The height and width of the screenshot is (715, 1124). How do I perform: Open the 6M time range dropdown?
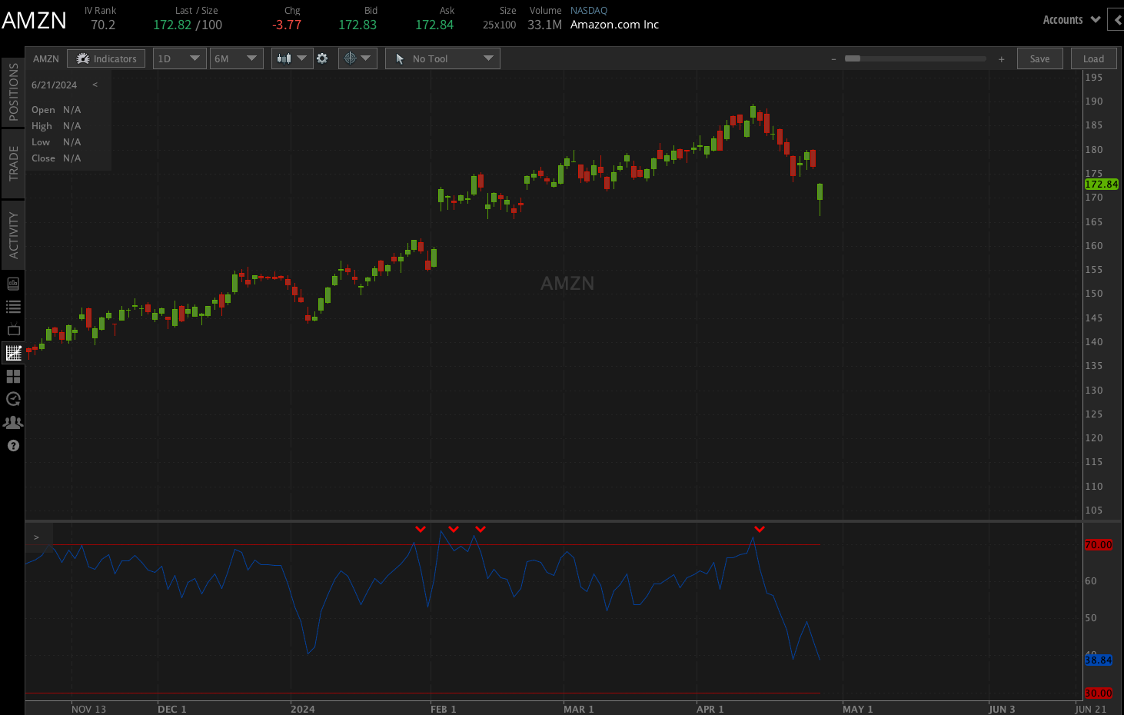pos(236,58)
